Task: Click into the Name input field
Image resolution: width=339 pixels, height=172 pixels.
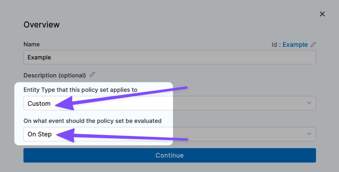Action: (170, 57)
